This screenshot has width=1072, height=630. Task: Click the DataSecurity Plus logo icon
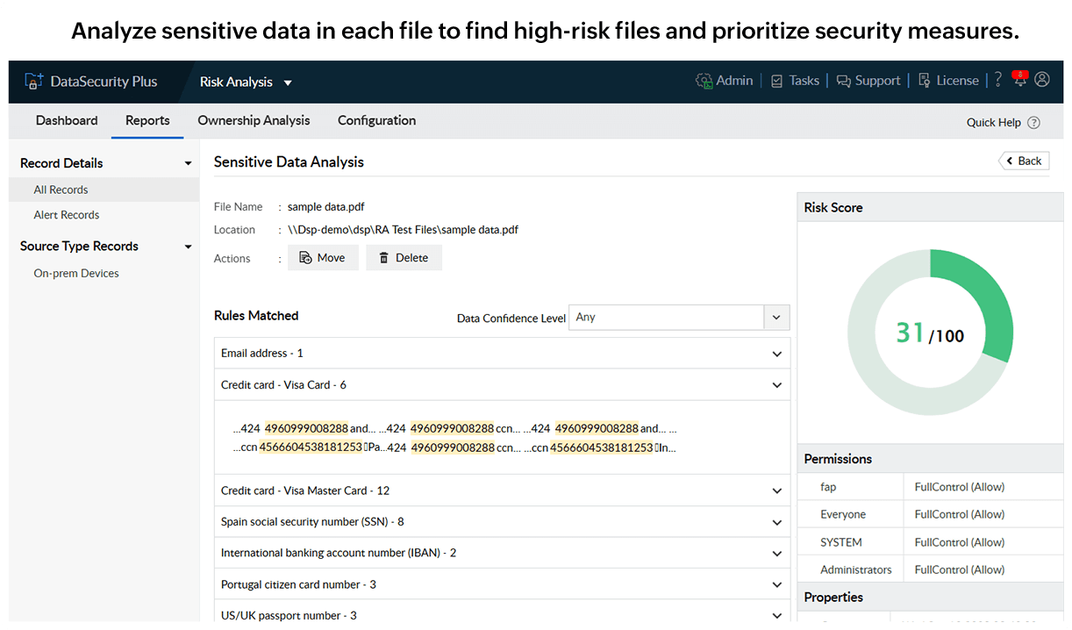[33, 80]
